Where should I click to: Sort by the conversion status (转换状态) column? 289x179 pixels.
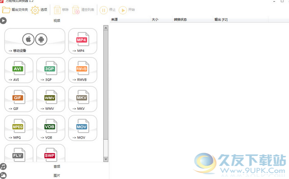[193, 20]
